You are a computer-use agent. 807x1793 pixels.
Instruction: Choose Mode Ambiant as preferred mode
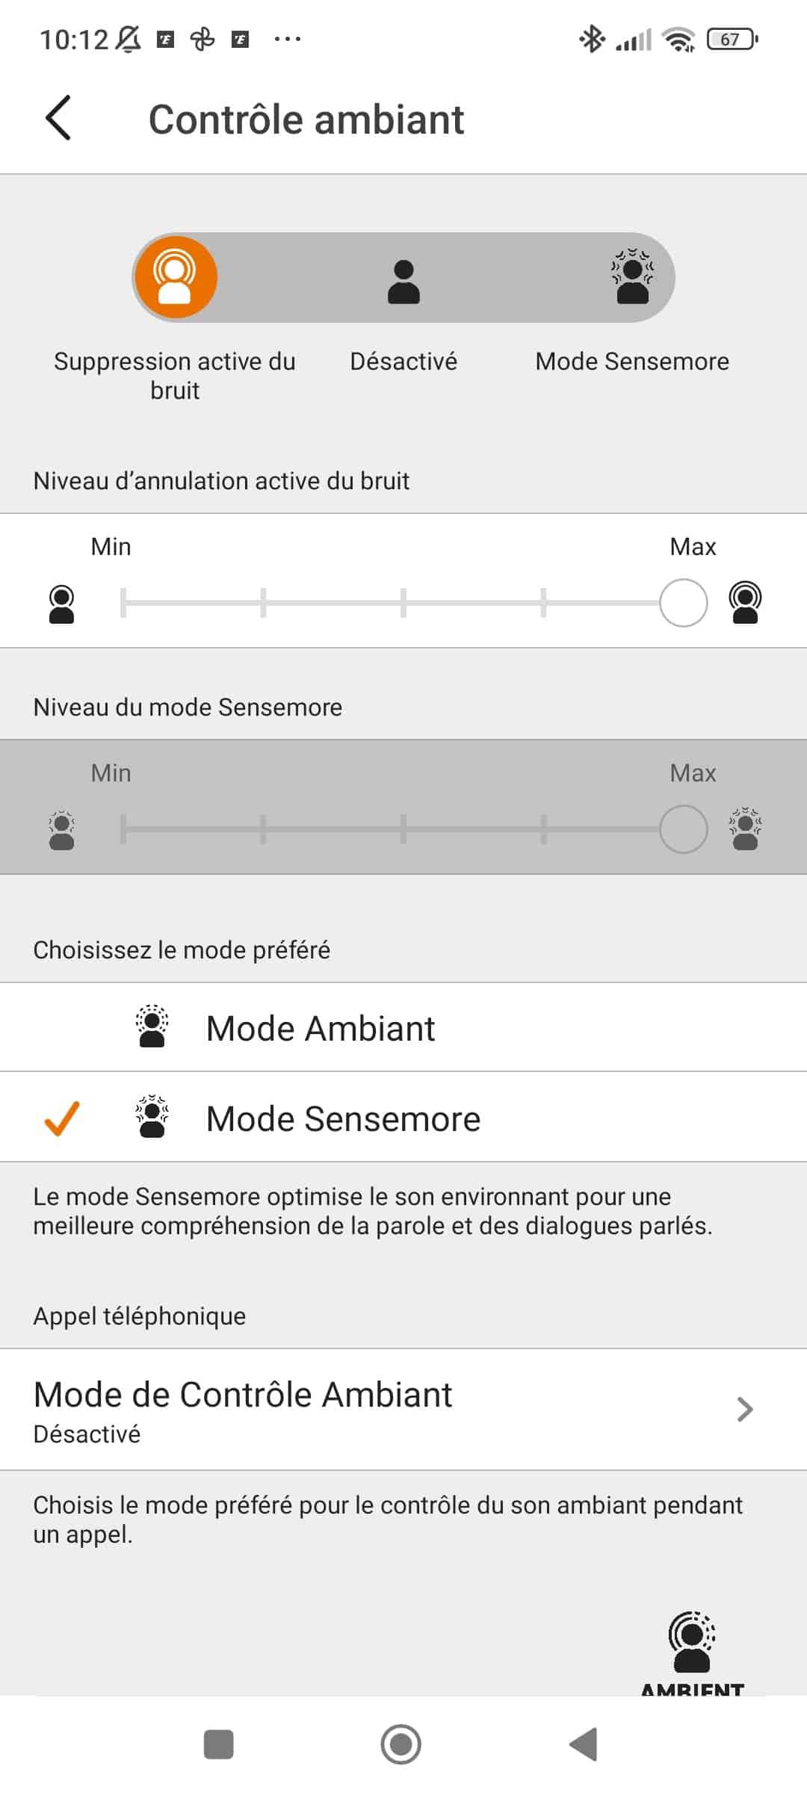(x=320, y=1028)
